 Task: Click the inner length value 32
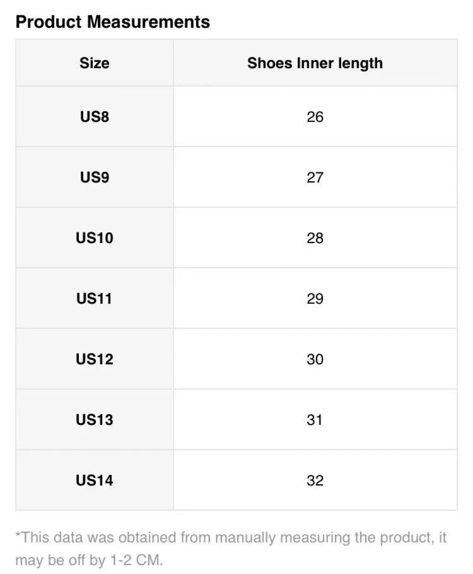click(315, 480)
